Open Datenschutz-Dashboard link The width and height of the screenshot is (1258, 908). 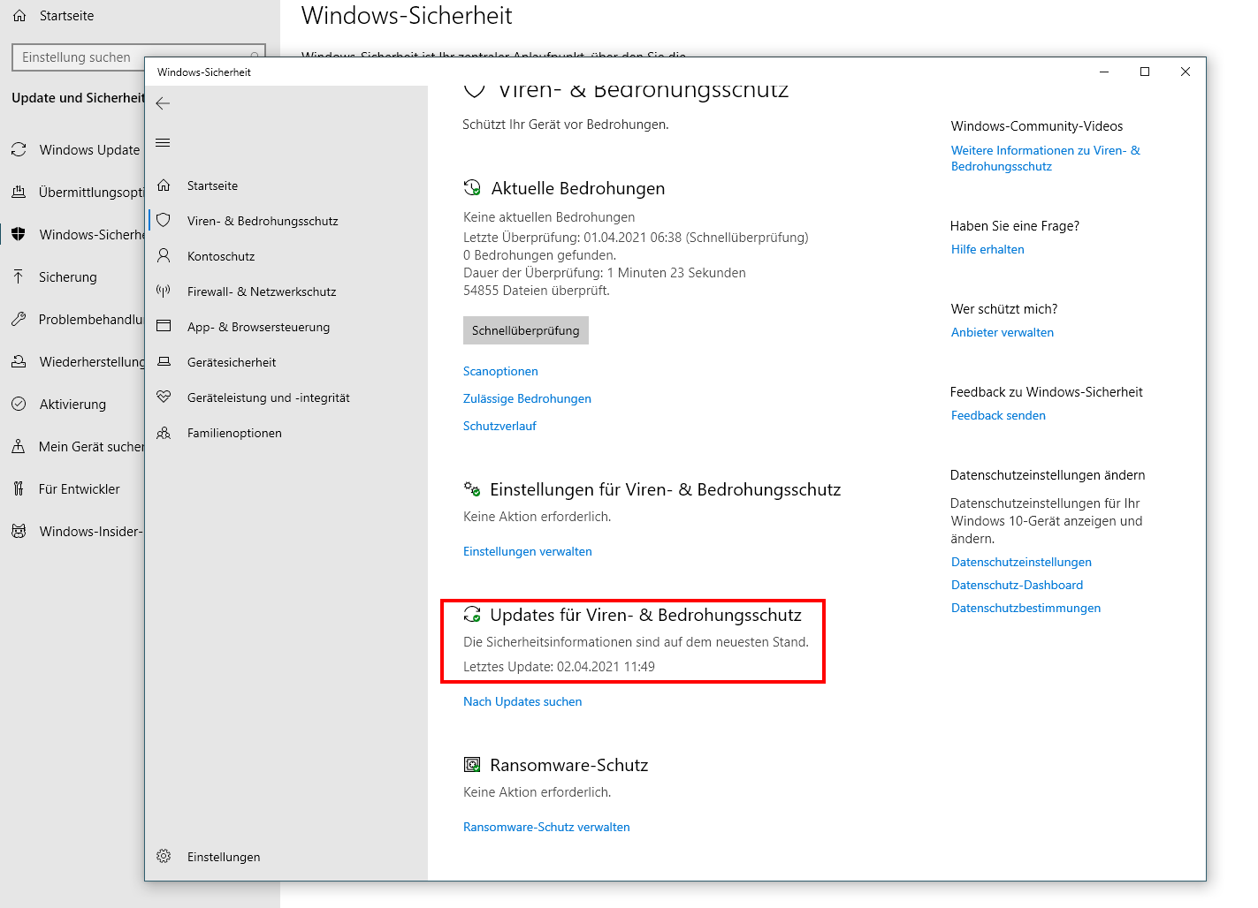click(1017, 585)
